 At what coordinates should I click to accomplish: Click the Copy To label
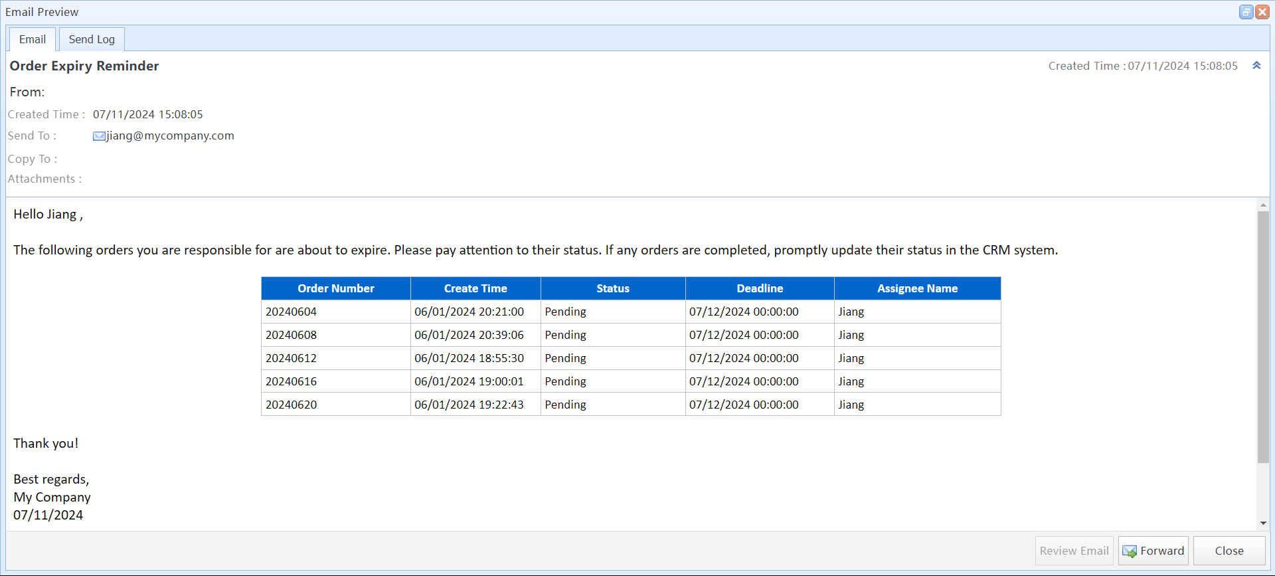pos(33,159)
